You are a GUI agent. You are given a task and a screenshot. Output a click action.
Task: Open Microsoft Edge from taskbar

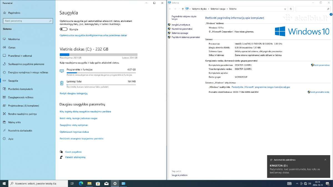click(81, 183)
